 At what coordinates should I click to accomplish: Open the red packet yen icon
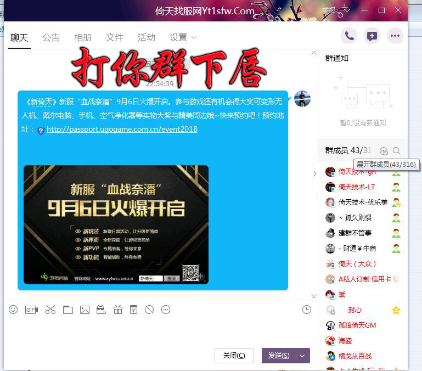[x=133, y=310]
